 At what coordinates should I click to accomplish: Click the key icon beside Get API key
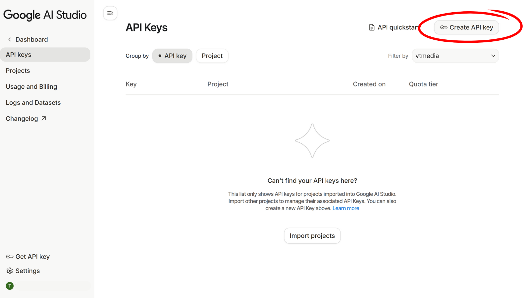point(10,257)
